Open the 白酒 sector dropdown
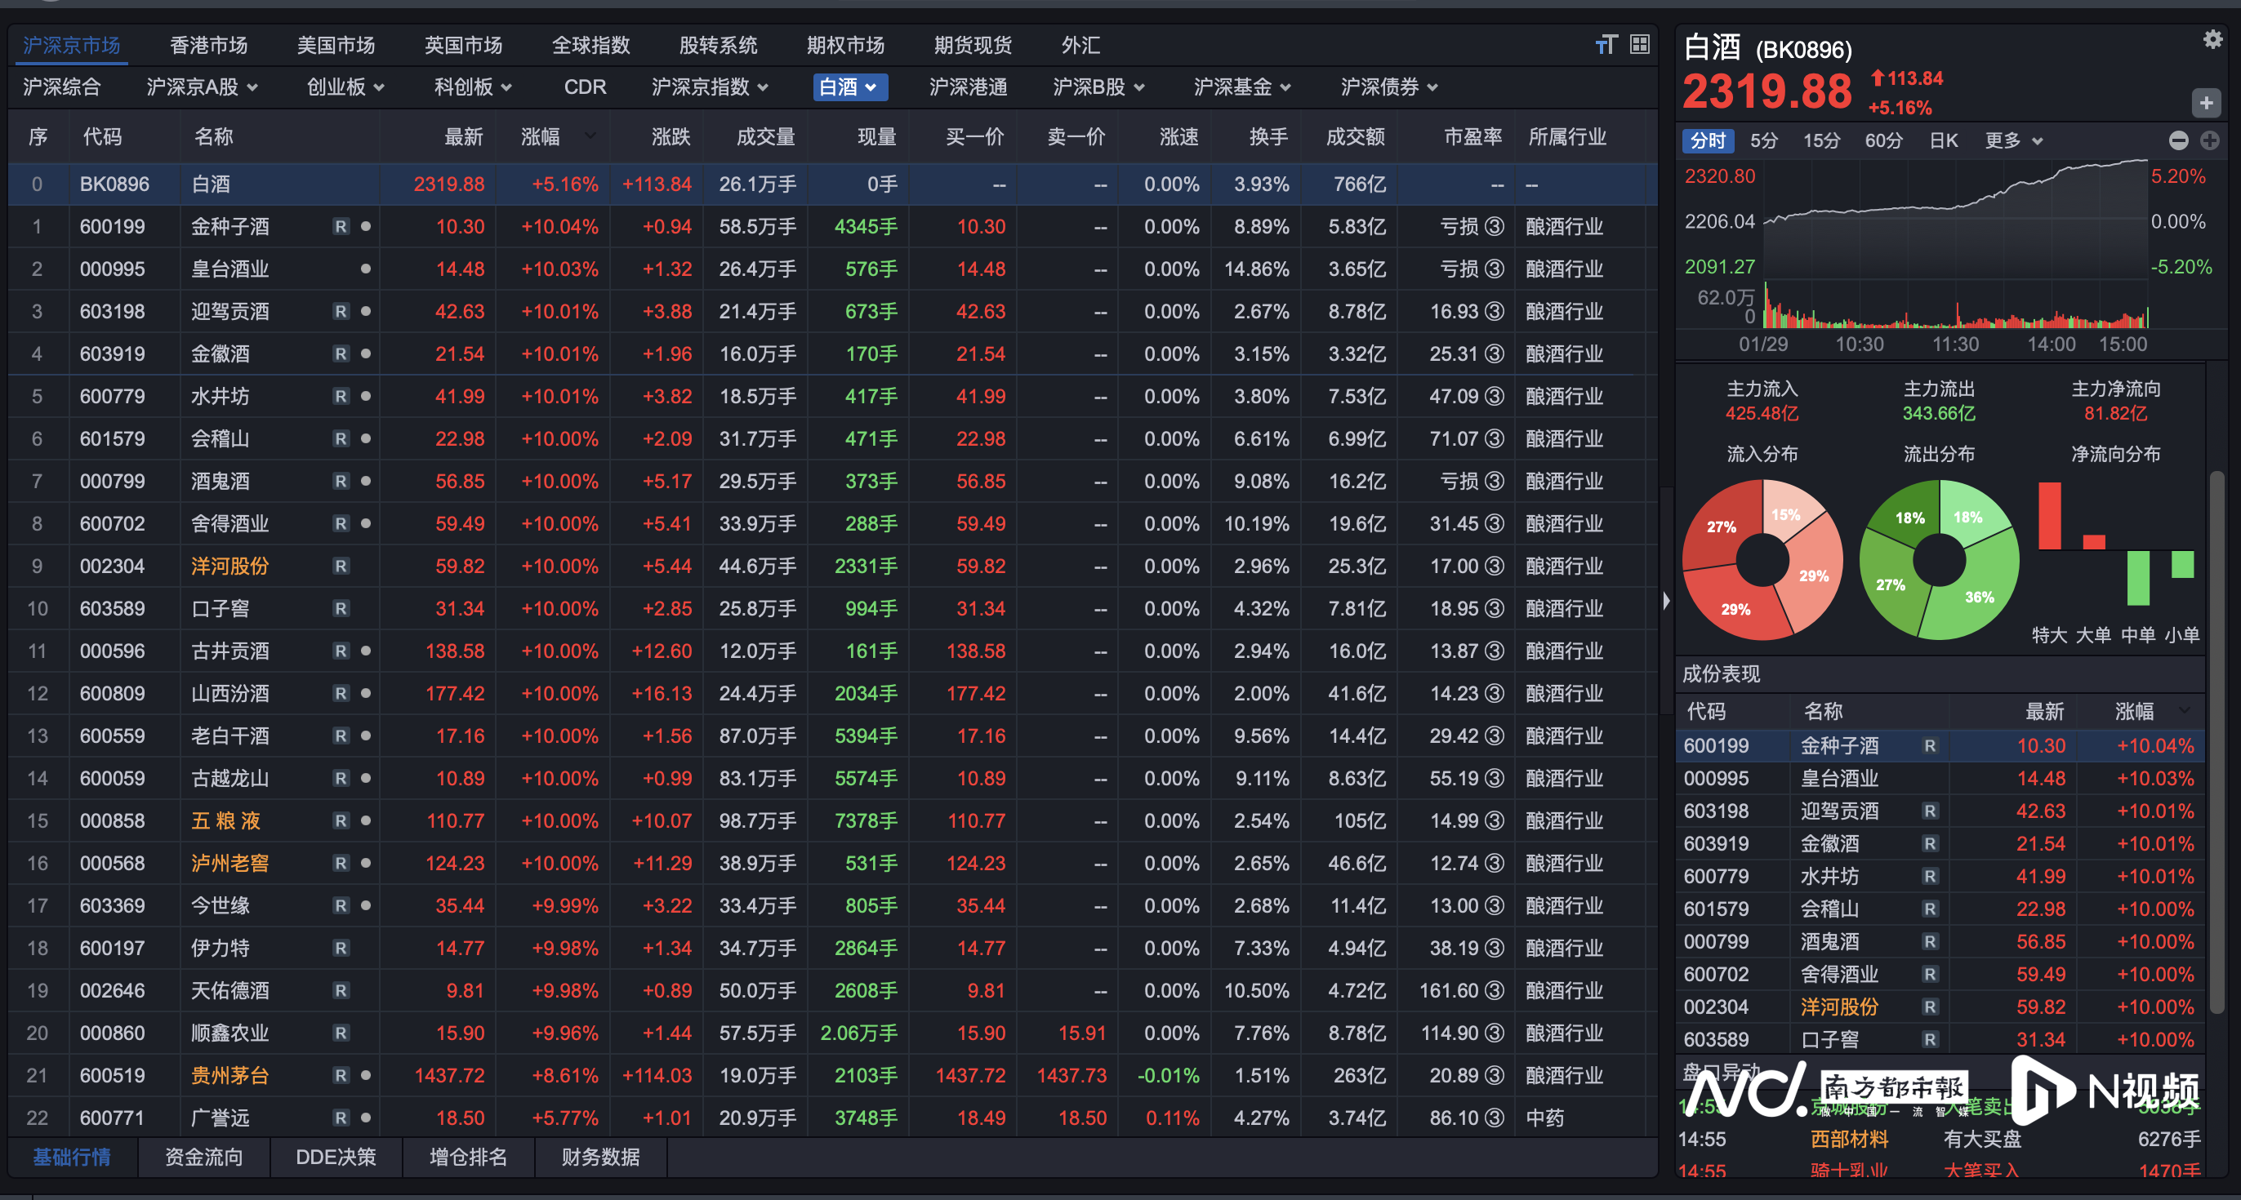The width and height of the screenshot is (2241, 1200). point(850,87)
